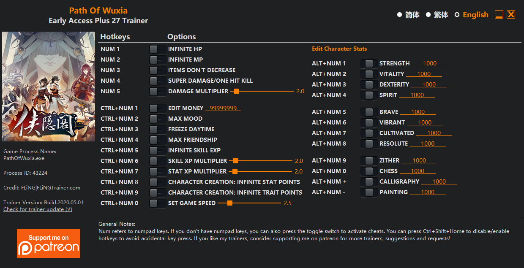Viewport: 524px width, 268px height.
Task: Close the trainer window
Action: (x=511, y=14)
